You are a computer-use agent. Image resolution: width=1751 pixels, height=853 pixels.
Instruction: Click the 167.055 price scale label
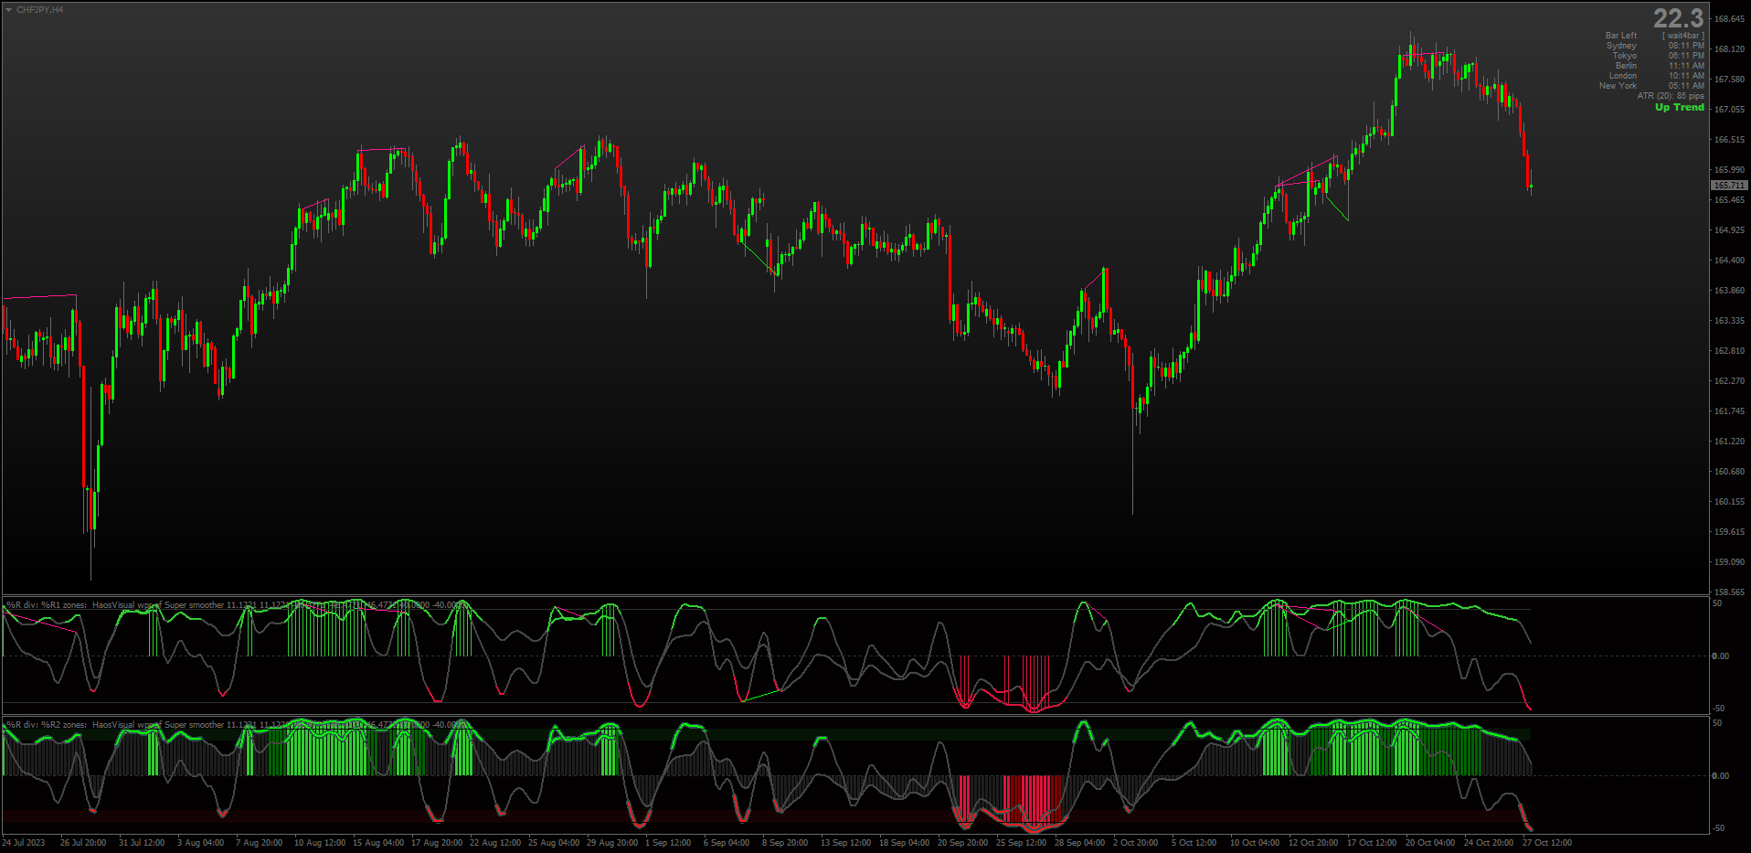pos(1729,110)
